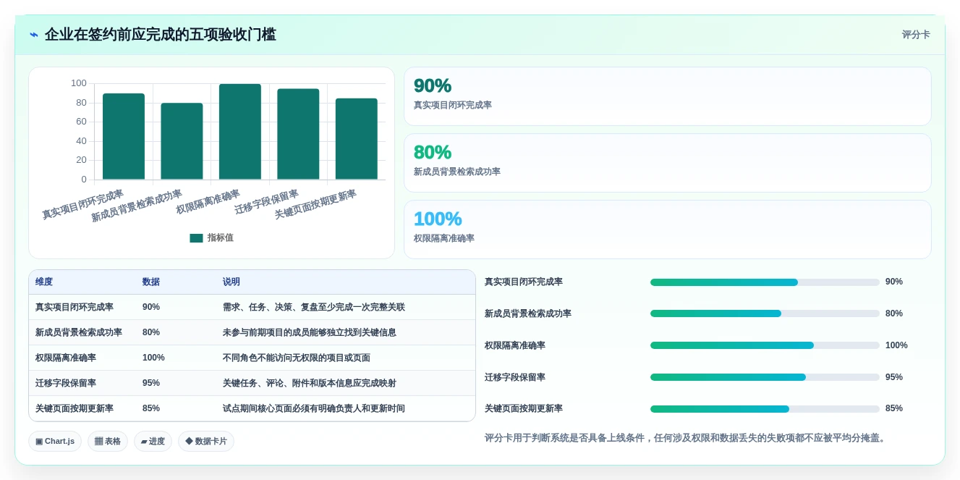
Task: Select table cell 迁移字段保留率
Action: pyautogui.click(x=66, y=383)
